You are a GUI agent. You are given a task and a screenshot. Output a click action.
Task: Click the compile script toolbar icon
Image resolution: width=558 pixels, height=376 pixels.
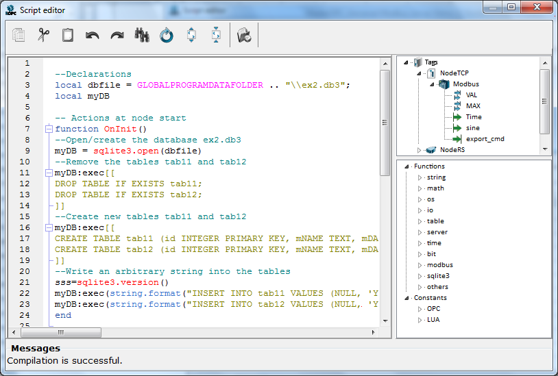coord(244,35)
